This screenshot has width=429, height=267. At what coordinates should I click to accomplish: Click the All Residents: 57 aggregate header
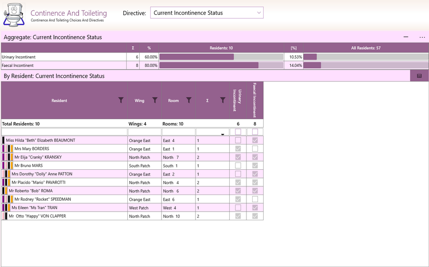[366, 48]
